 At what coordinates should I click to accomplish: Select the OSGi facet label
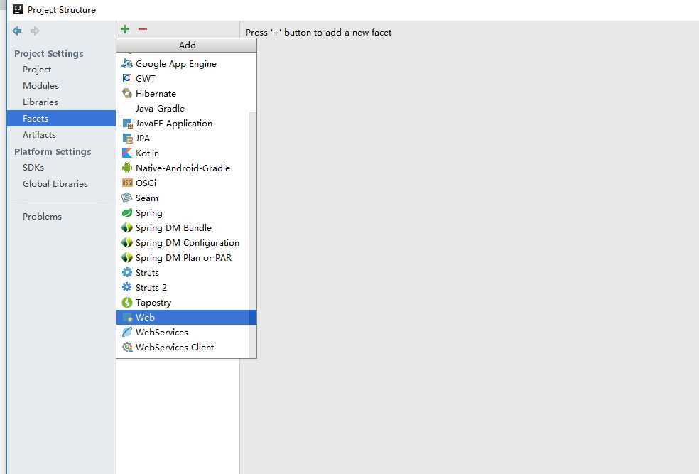146,183
